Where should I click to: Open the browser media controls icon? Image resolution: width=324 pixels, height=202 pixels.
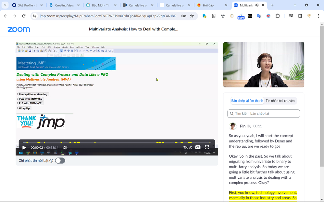pyautogui.click(x=291, y=16)
